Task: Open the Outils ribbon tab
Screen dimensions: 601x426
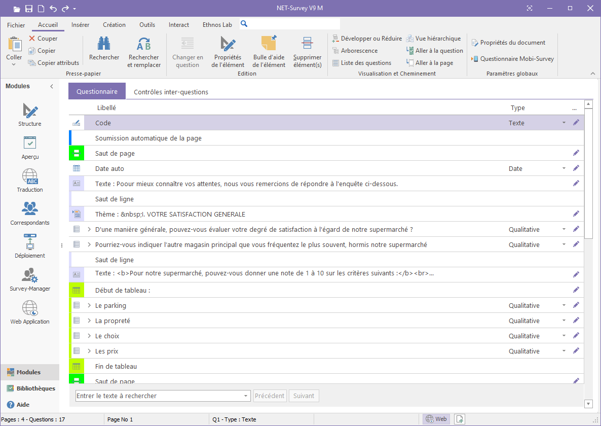Action: pos(147,25)
